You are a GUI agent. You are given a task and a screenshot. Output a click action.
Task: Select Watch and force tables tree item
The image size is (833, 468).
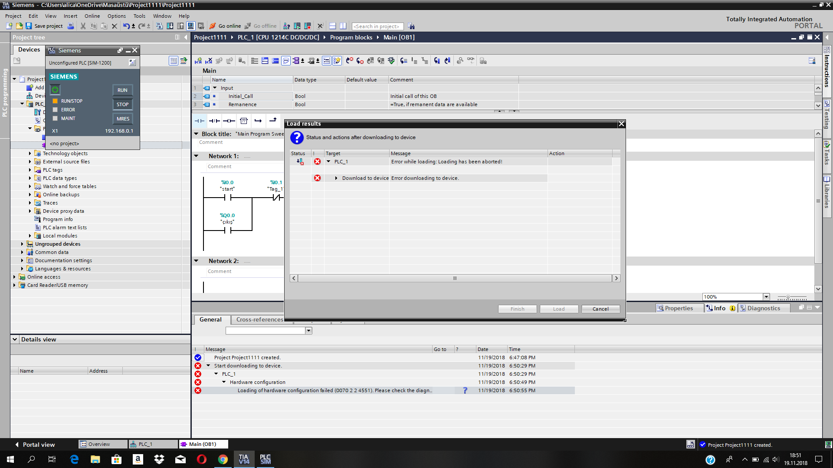(x=69, y=186)
